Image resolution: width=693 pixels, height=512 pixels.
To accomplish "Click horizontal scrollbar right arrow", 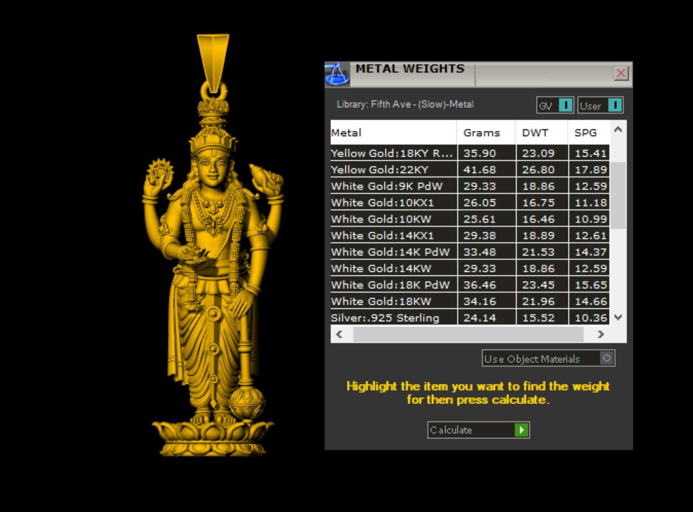I will pos(600,334).
